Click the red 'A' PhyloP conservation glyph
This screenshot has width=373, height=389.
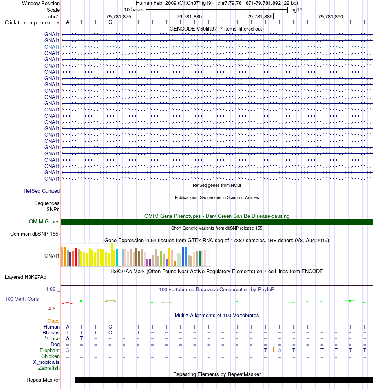tap(68, 303)
